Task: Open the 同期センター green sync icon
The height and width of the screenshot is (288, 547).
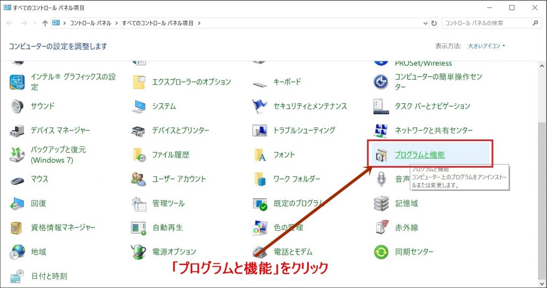Action: pos(381,252)
